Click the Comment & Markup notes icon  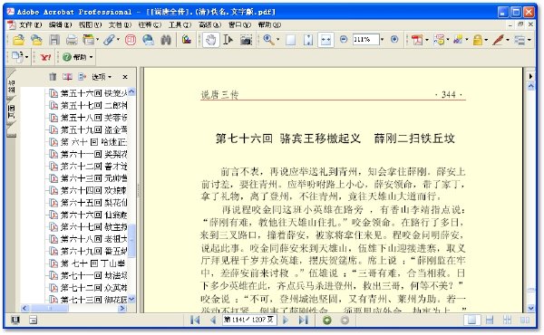(x=439, y=40)
